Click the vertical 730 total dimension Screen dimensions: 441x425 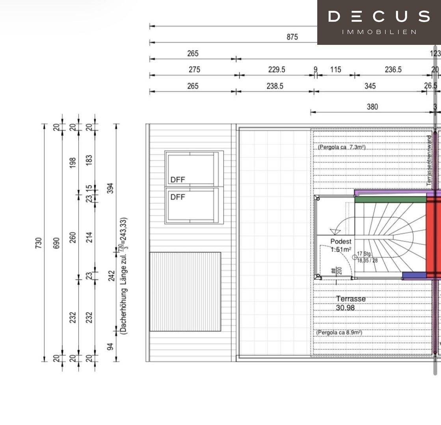coord(39,243)
